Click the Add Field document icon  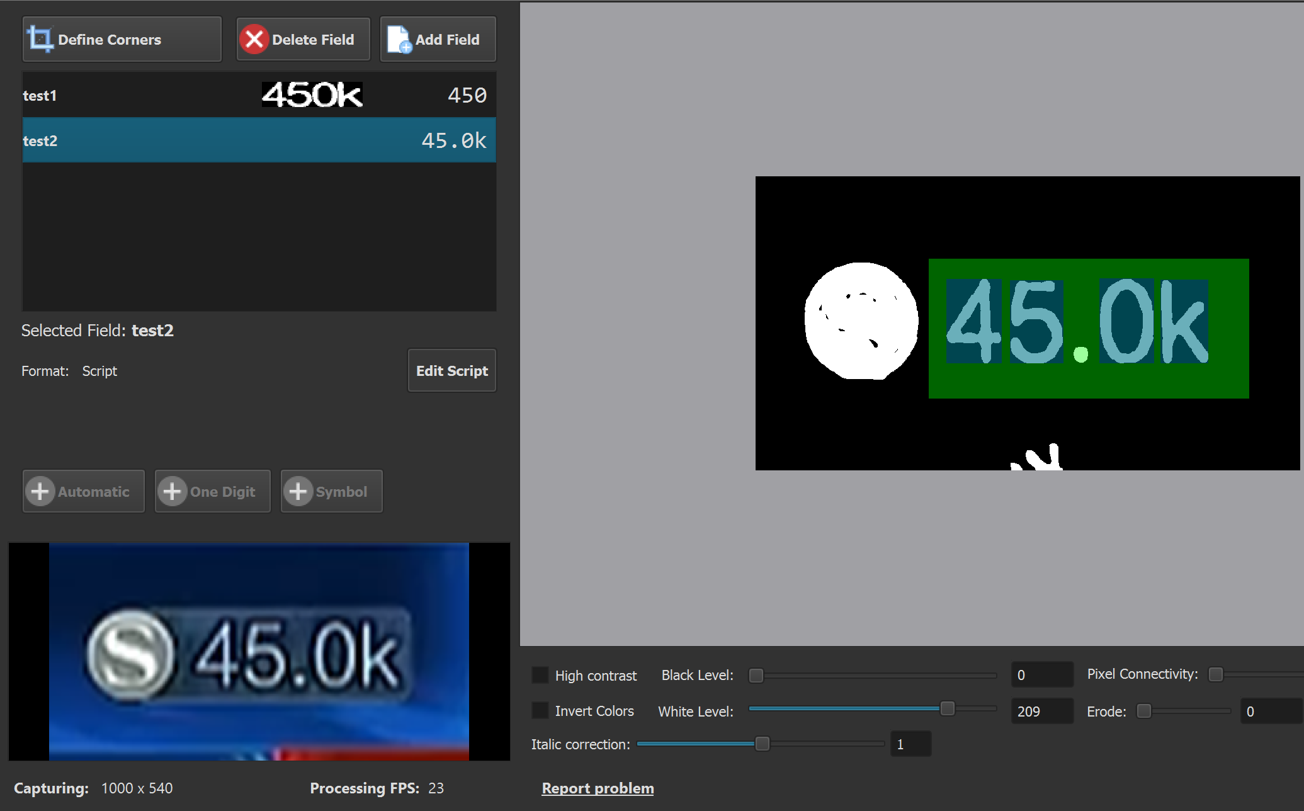[x=399, y=39]
